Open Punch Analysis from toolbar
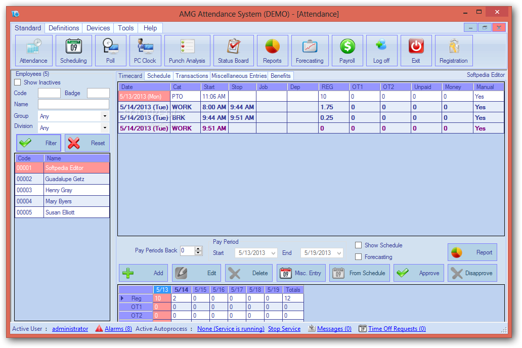Image resolution: width=522 pixels, height=348 pixels. click(x=187, y=51)
